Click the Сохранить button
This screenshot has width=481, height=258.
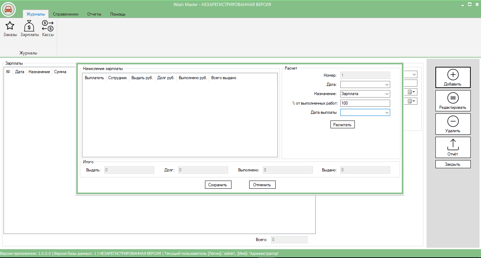tap(218, 185)
